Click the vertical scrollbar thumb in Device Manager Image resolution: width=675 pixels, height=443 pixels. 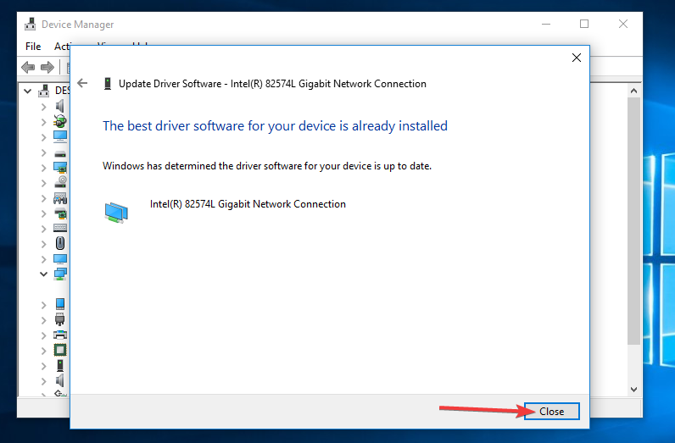(x=633, y=221)
